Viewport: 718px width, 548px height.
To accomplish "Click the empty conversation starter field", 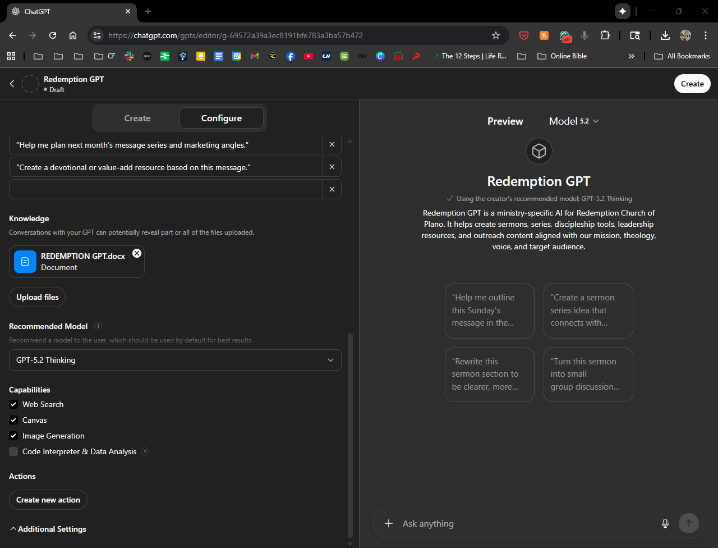I will click(165, 190).
